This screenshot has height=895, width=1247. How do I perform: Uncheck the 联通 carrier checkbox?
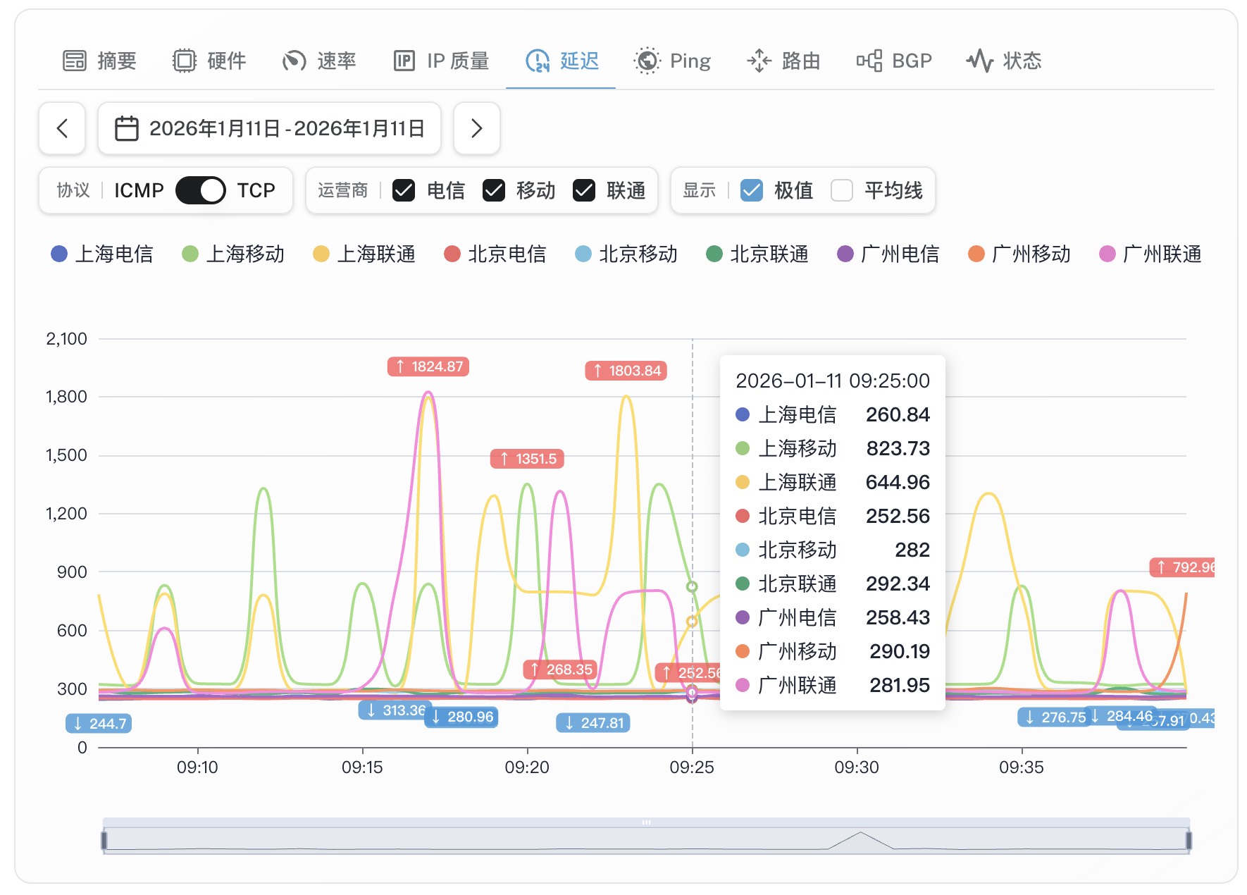coord(584,190)
